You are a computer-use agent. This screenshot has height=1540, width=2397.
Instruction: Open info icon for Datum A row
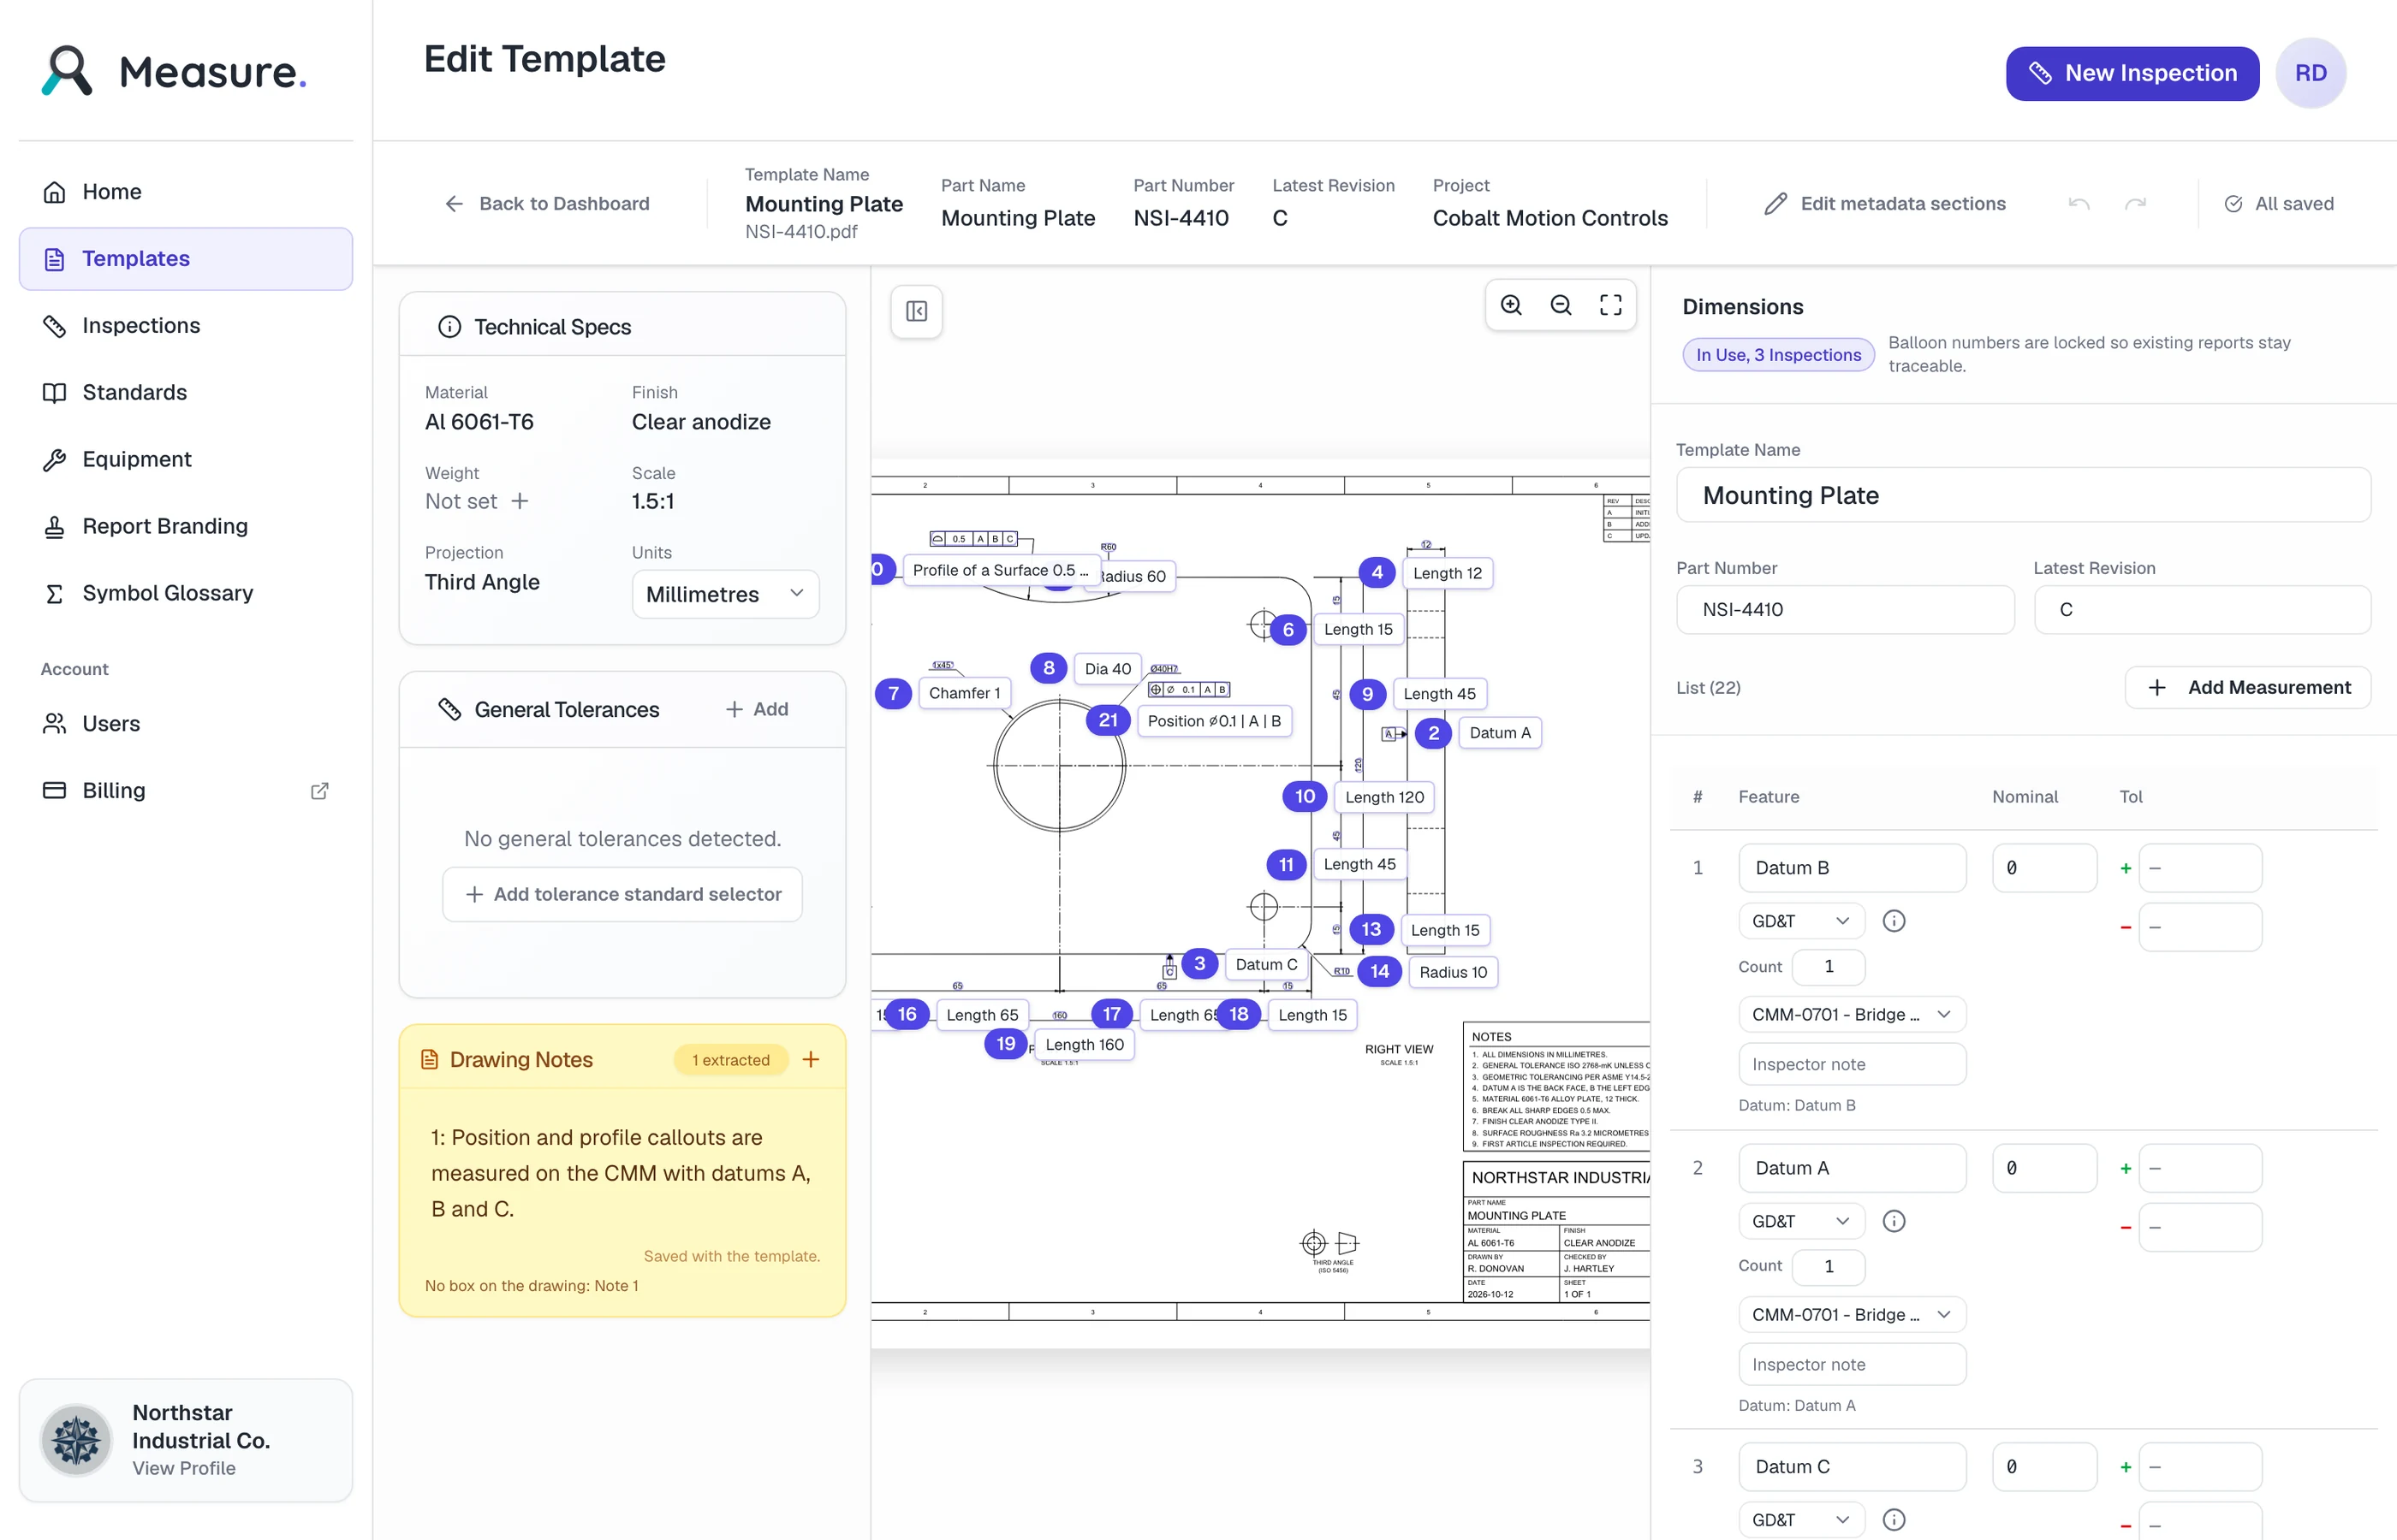click(1894, 1221)
